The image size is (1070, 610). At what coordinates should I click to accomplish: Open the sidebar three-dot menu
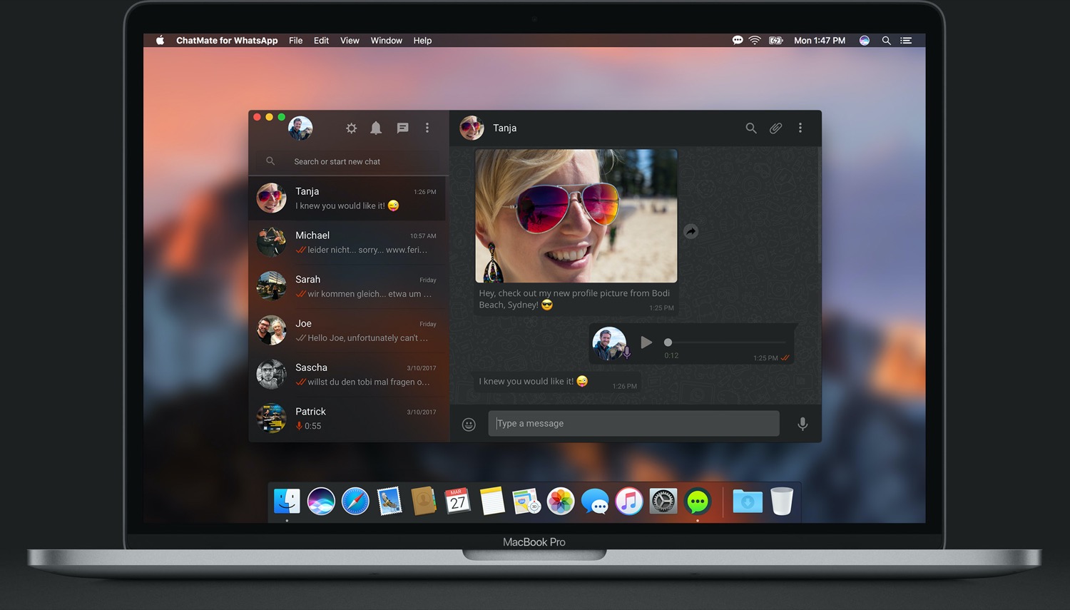point(427,128)
